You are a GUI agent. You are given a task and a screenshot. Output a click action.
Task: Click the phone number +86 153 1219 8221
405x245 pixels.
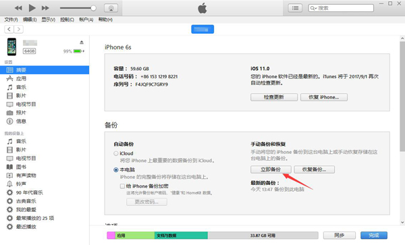coord(159,77)
